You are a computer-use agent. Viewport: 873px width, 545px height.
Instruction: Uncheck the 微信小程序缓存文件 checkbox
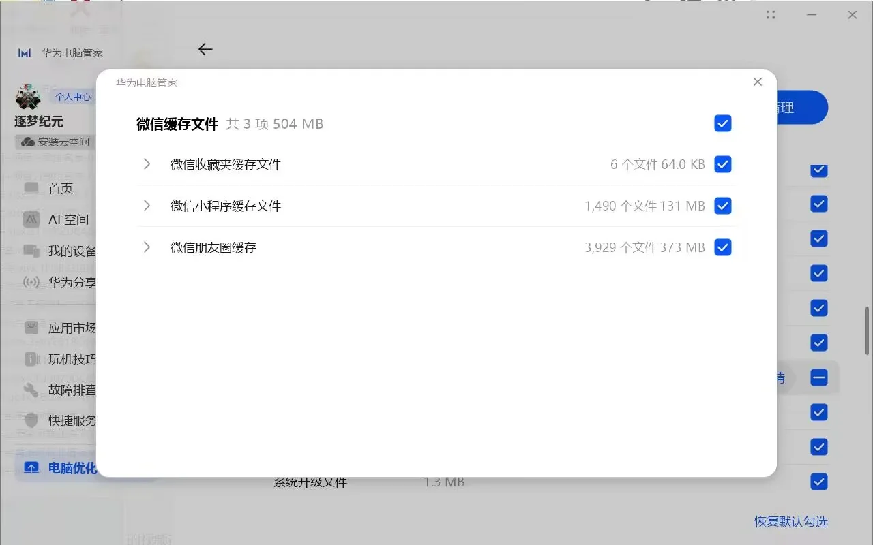(723, 206)
